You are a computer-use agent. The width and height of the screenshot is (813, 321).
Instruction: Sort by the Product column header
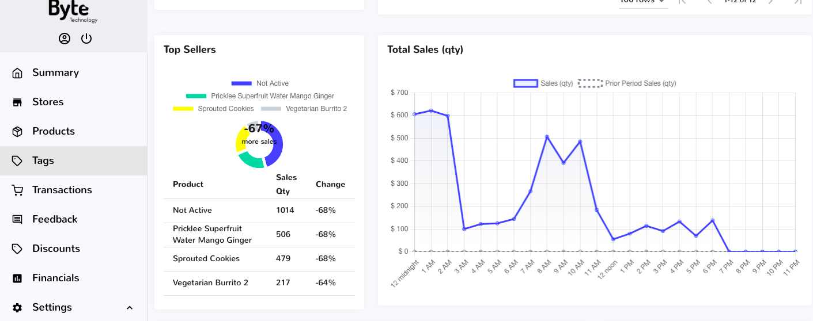coord(188,184)
